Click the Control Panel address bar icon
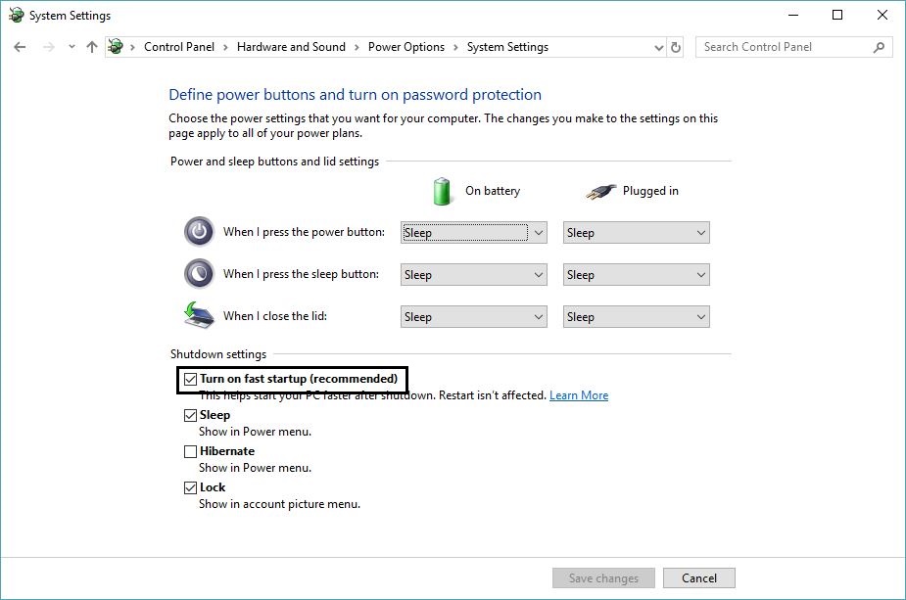The image size is (906, 600). point(116,47)
